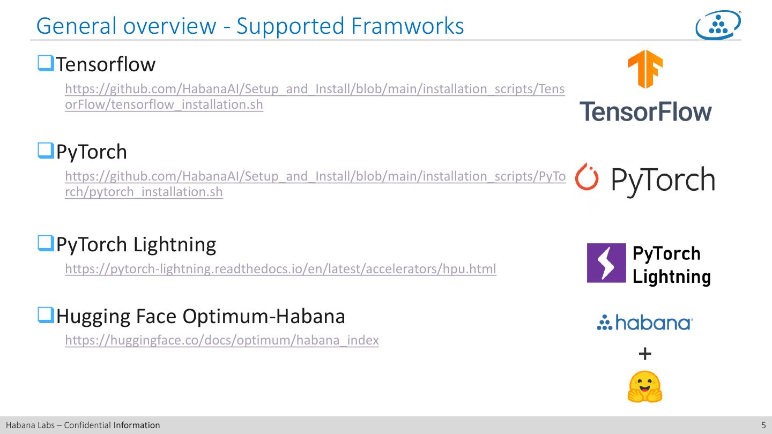Image resolution: width=772 pixels, height=434 pixels.
Task: Click the Habana dots logo in top-right corner
Action: tap(718, 25)
